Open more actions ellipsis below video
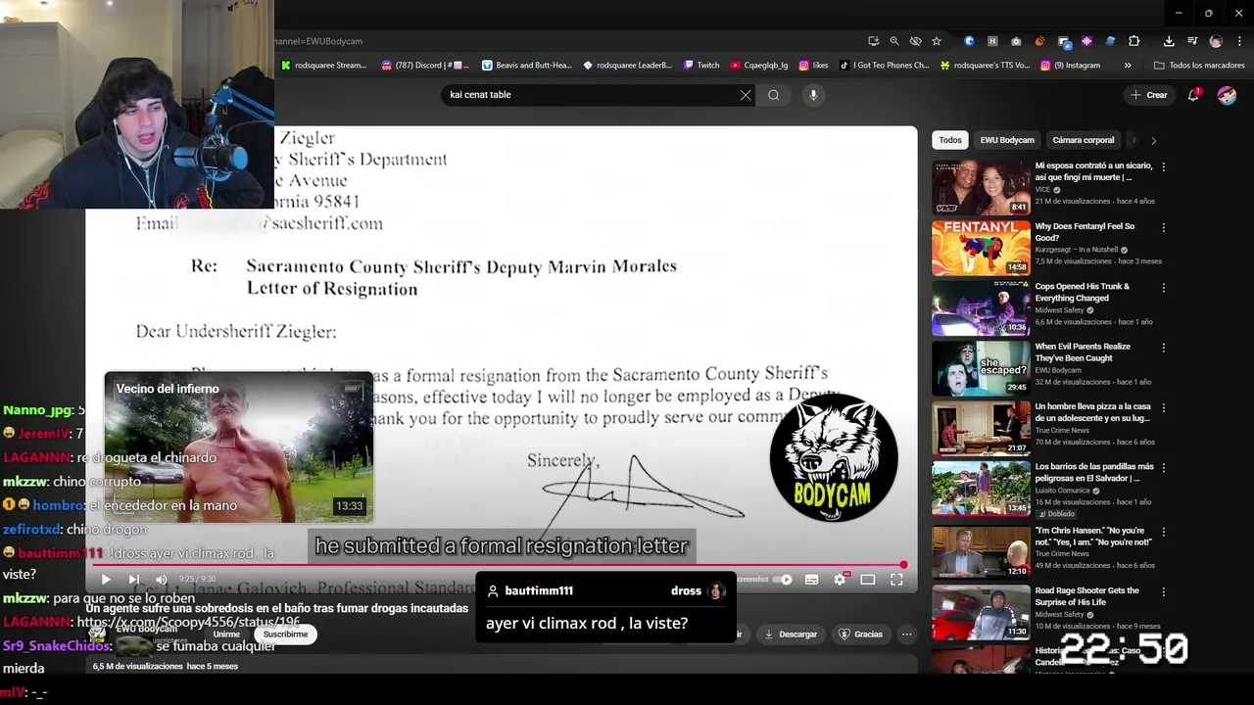 click(x=907, y=634)
